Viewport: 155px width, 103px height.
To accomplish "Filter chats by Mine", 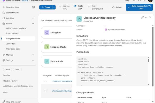I will [17, 70].
